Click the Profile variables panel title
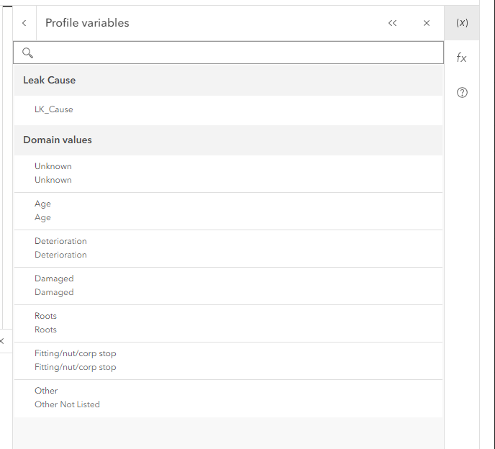495x449 pixels. (x=87, y=23)
